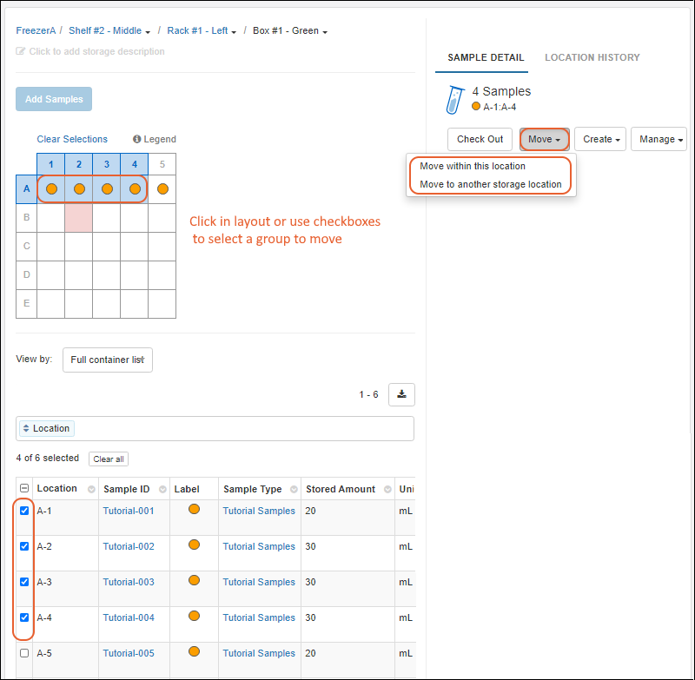This screenshot has width=695, height=680.
Task: Uncheck the A-1 row checkbox
Action: coord(24,511)
